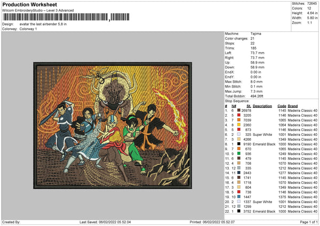Click the 'Description' column header
Viewport: 320px width, 226px height.
pos(262,106)
